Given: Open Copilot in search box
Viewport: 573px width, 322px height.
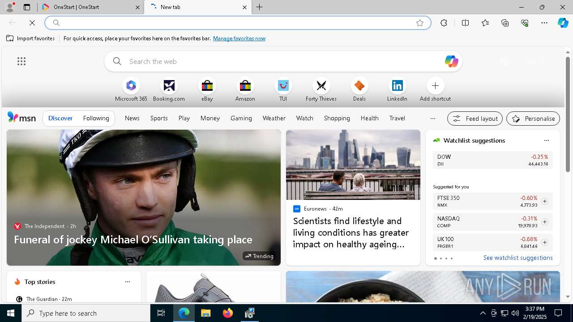Looking at the screenshot, I should 451,61.
